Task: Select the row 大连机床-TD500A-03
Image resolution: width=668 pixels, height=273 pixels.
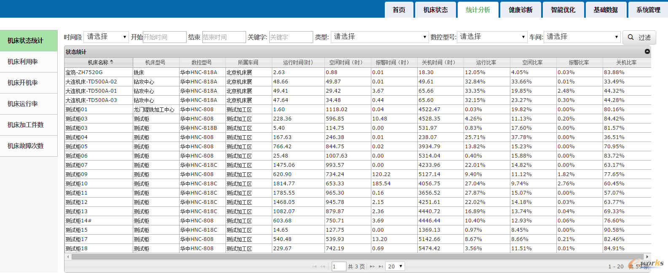Action: [x=358, y=100]
